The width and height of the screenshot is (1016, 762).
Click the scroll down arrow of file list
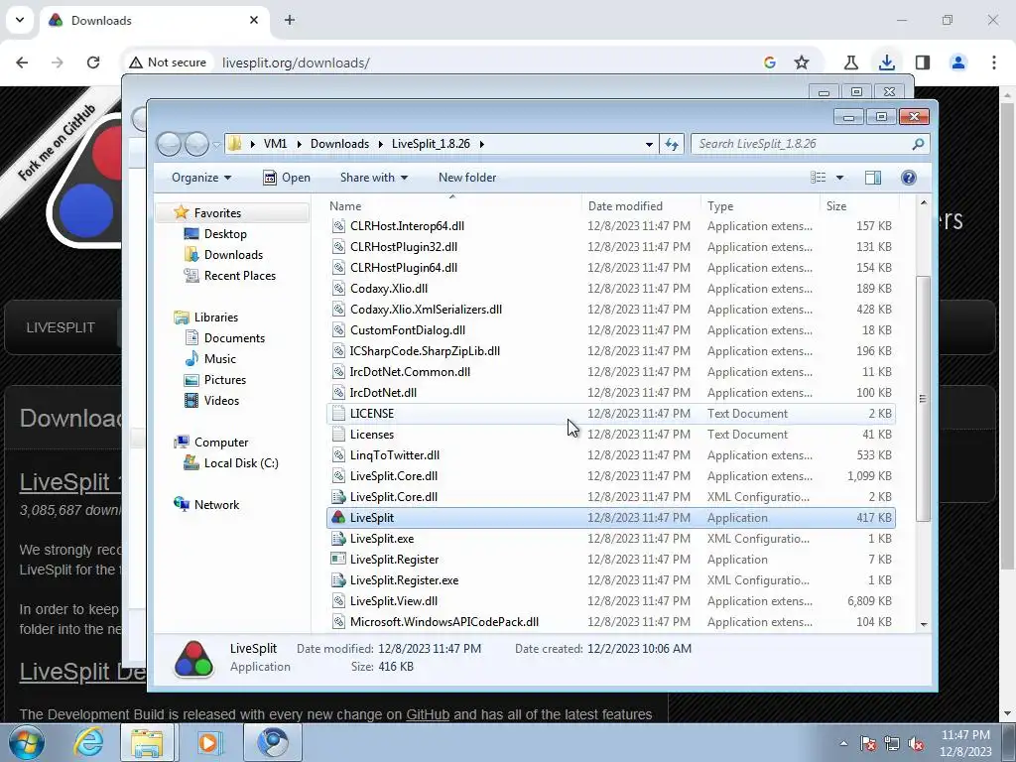[924, 624]
